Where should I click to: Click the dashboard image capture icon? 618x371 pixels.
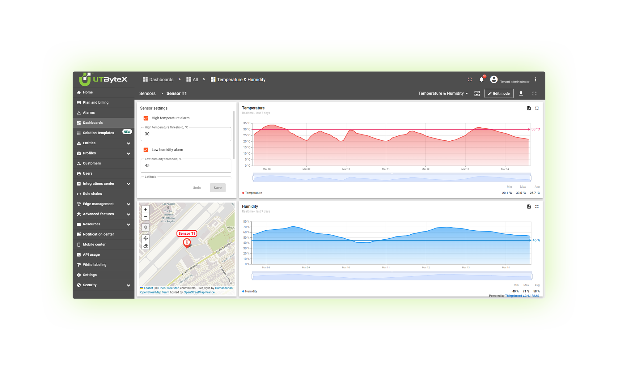477,93
